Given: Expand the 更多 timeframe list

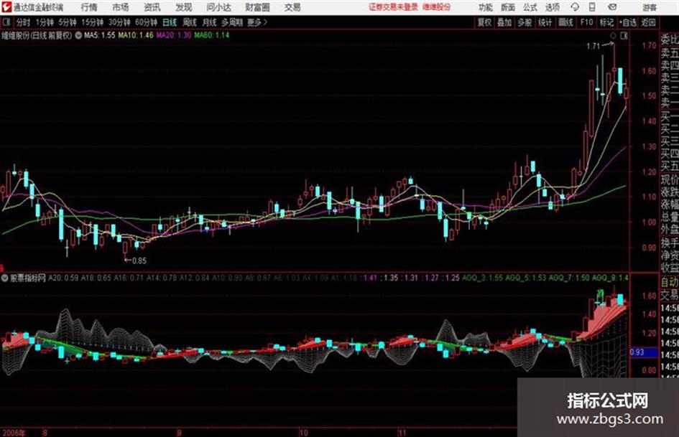Looking at the screenshot, I should tap(257, 22).
